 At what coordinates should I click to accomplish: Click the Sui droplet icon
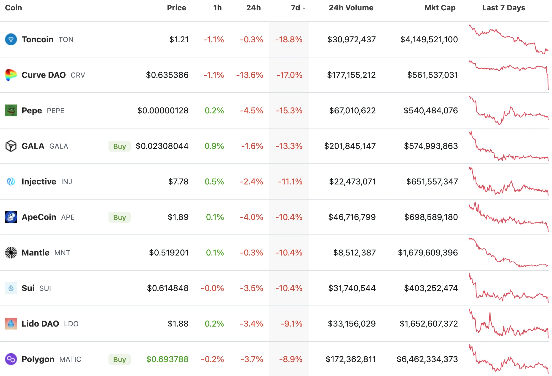tap(11, 288)
